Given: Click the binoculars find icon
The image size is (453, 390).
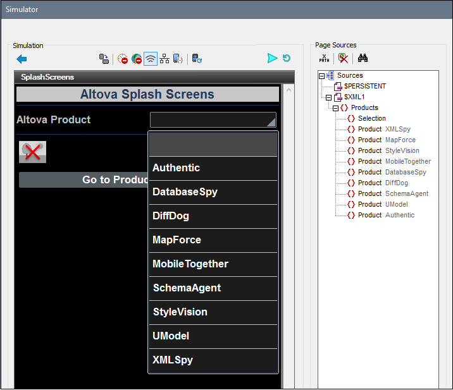Looking at the screenshot, I should [x=363, y=58].
